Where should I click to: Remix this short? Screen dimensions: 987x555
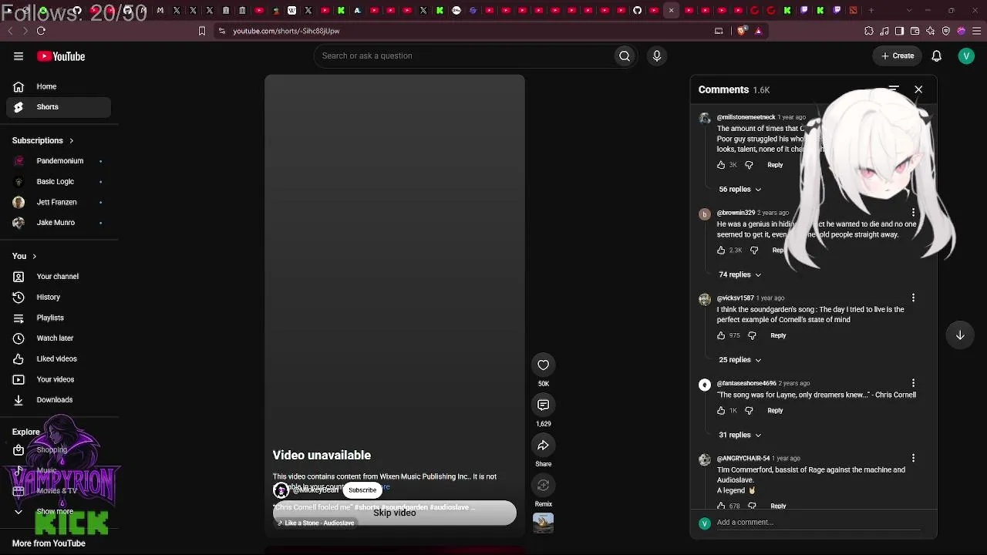[x=544, y=486]
